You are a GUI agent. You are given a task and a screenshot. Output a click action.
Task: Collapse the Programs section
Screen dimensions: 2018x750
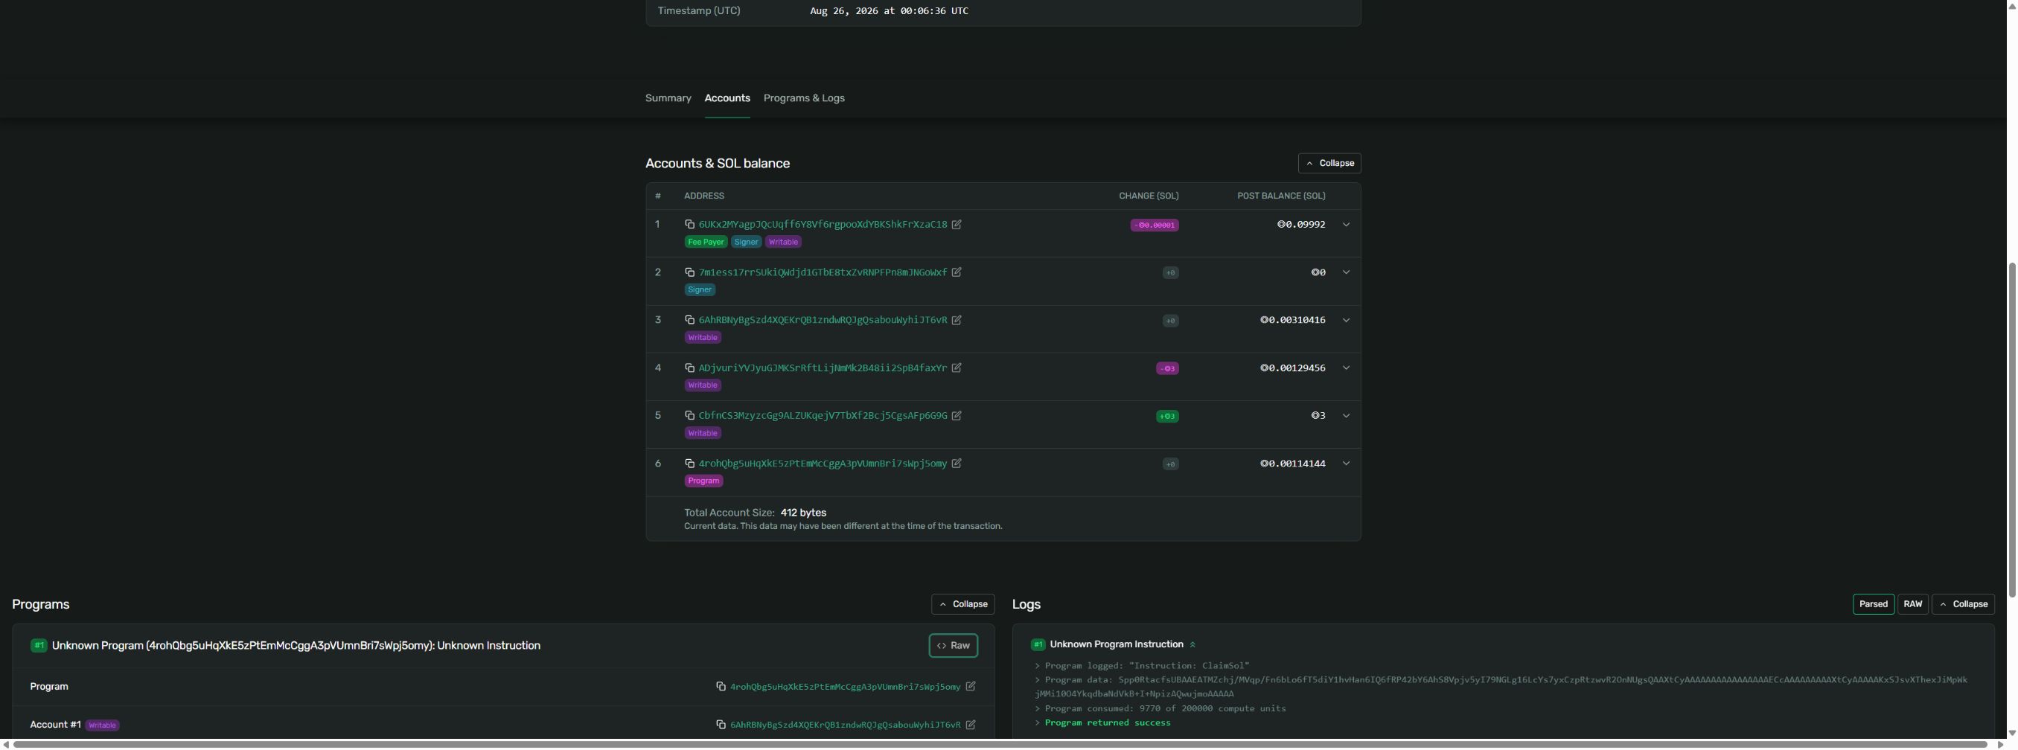point(962,604)
